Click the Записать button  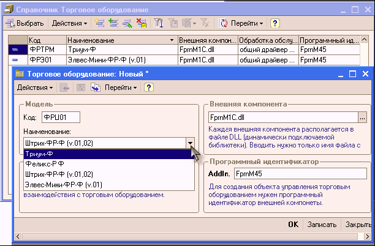point(322,225)
